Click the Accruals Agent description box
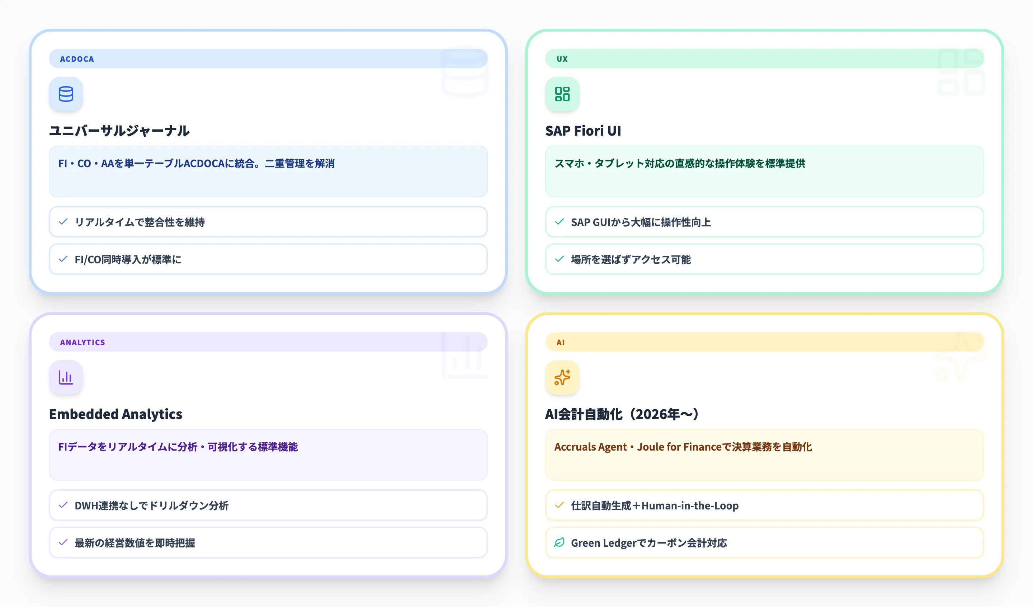Image resolution: width=1033 pixels, height=607 pixels. 764,455
